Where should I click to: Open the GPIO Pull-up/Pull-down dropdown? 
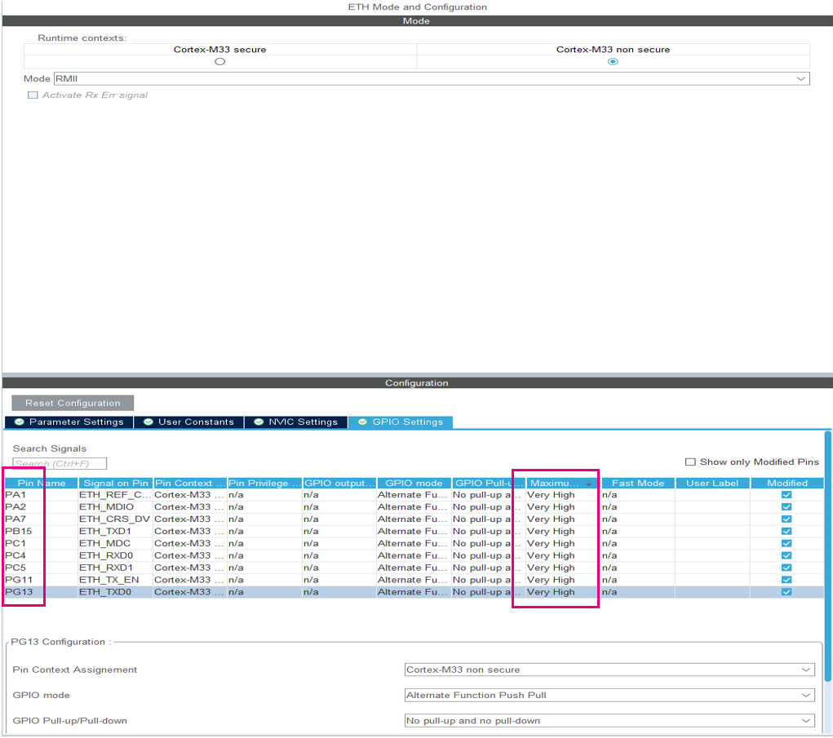click(804, 721)
